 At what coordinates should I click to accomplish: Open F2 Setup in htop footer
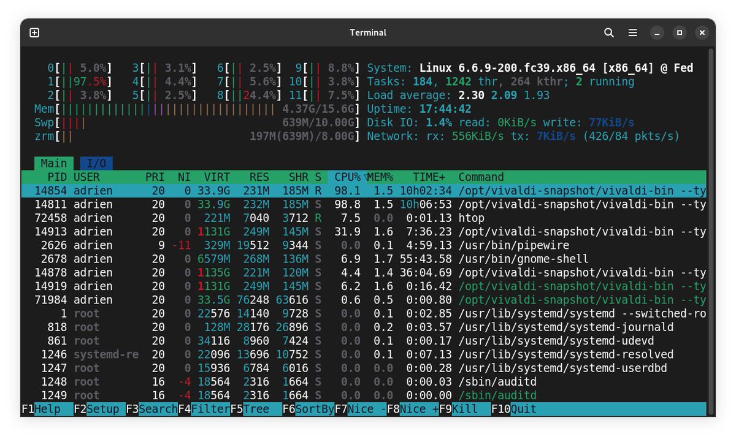99,409
